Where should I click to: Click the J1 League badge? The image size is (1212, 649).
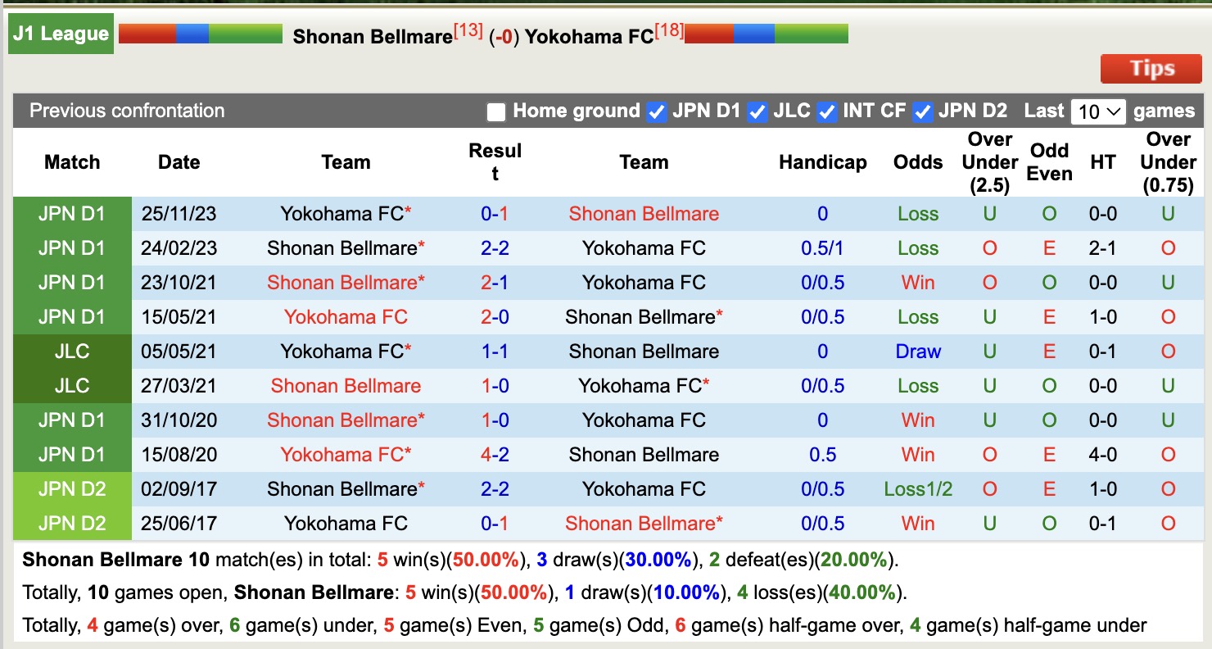tap(61, 34)
